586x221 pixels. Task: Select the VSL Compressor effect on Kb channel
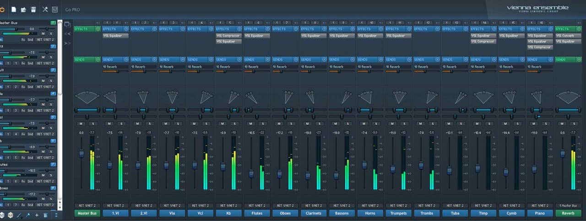pos(229,35)
